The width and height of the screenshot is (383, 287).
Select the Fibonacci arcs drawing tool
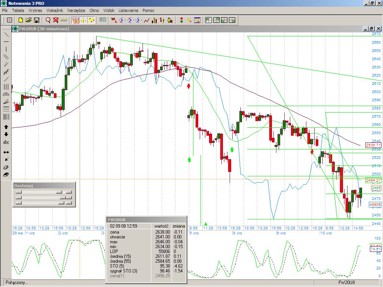(x=6, y=94)
